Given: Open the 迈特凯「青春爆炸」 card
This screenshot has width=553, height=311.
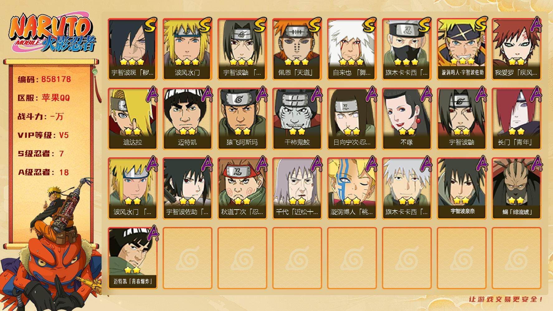Looking at the screenshot, I should pyautogui.click(x=132, y=258).
